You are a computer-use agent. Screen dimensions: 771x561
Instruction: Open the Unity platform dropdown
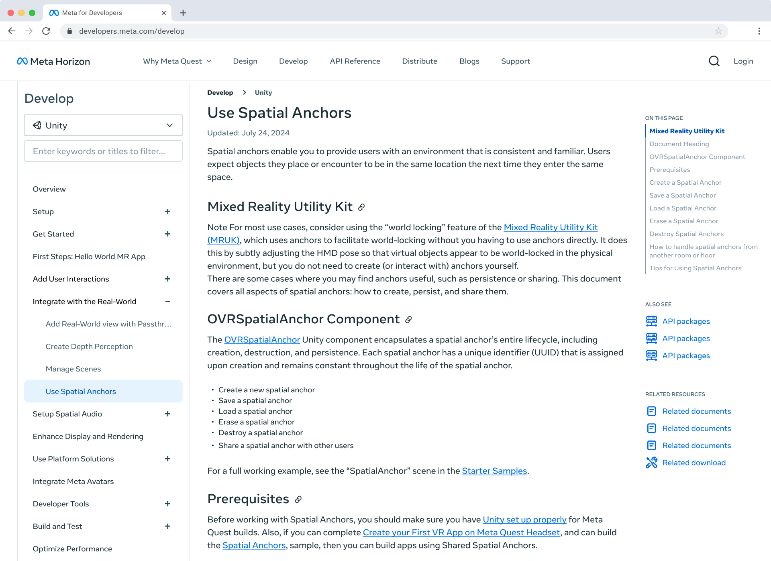pos(103,125)
